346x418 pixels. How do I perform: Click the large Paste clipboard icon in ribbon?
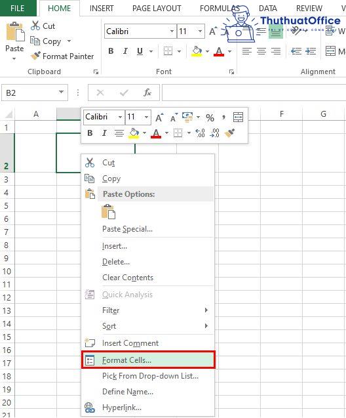(15, 31)
